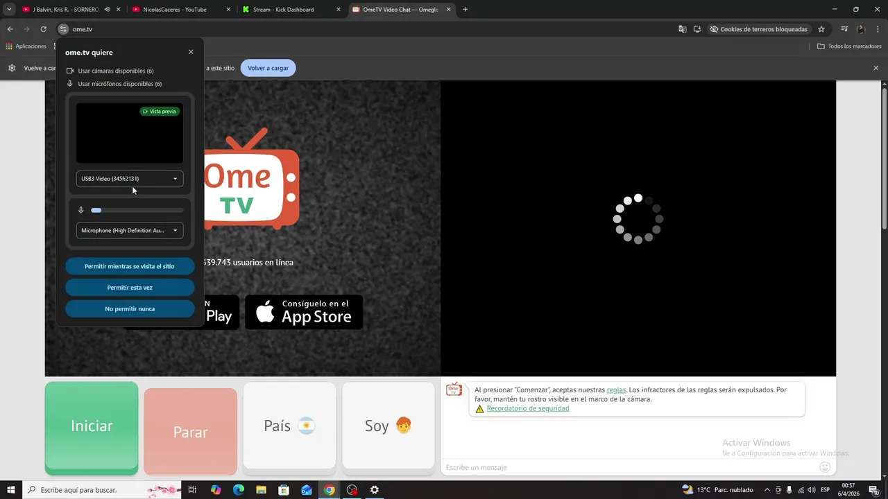Viewport: 888px width, 499px height.
Task: Open Copilot from the taskbar
Action: click(216, 490)
